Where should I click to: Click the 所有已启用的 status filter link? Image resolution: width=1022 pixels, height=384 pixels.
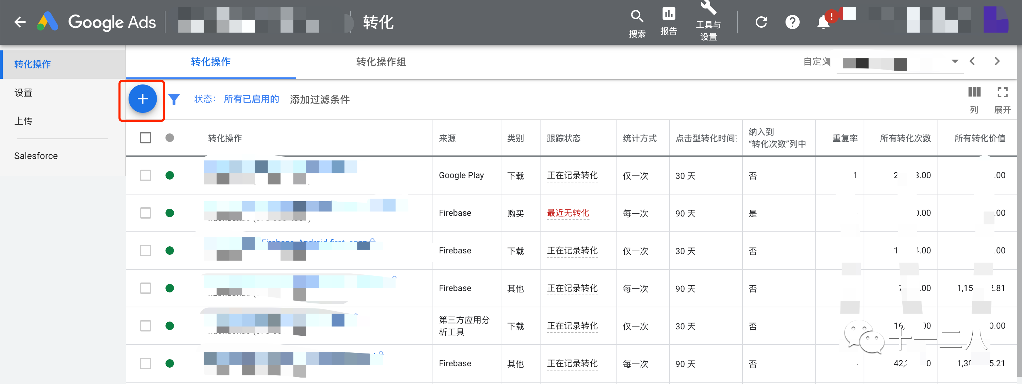click(x=251, y=99)
